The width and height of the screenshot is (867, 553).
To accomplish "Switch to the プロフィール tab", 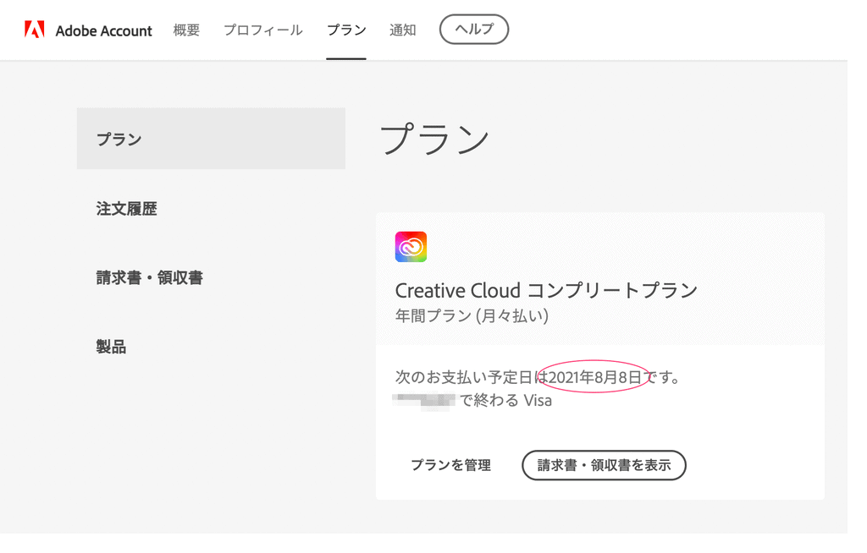I will pos(262,30).
